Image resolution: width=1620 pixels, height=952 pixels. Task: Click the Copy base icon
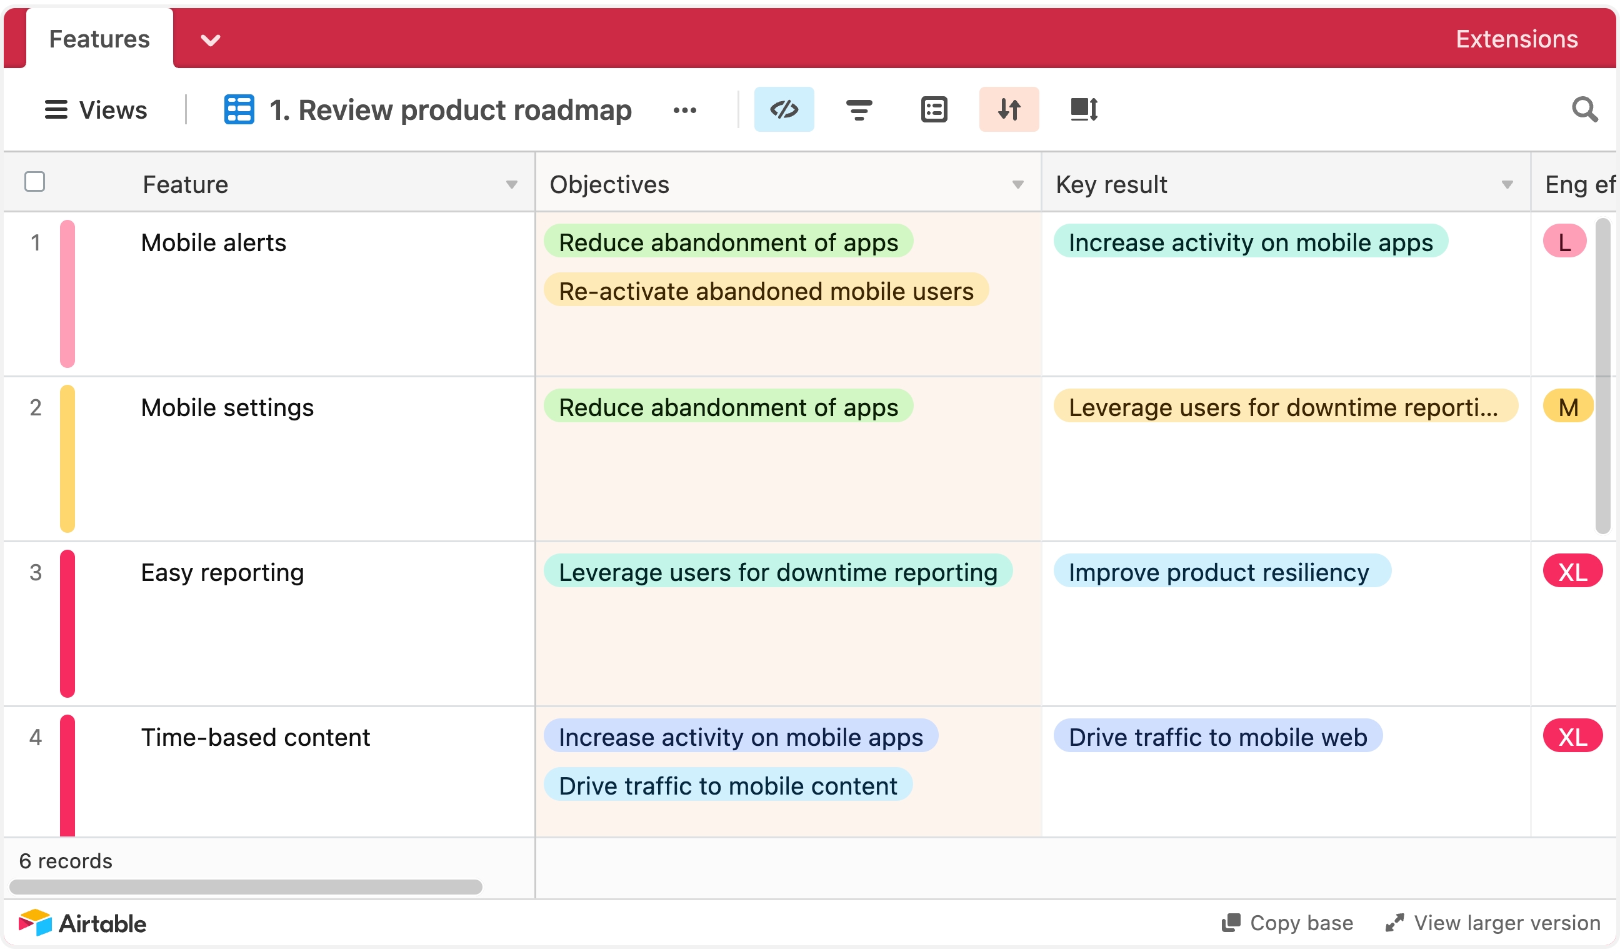[1231, 923]
